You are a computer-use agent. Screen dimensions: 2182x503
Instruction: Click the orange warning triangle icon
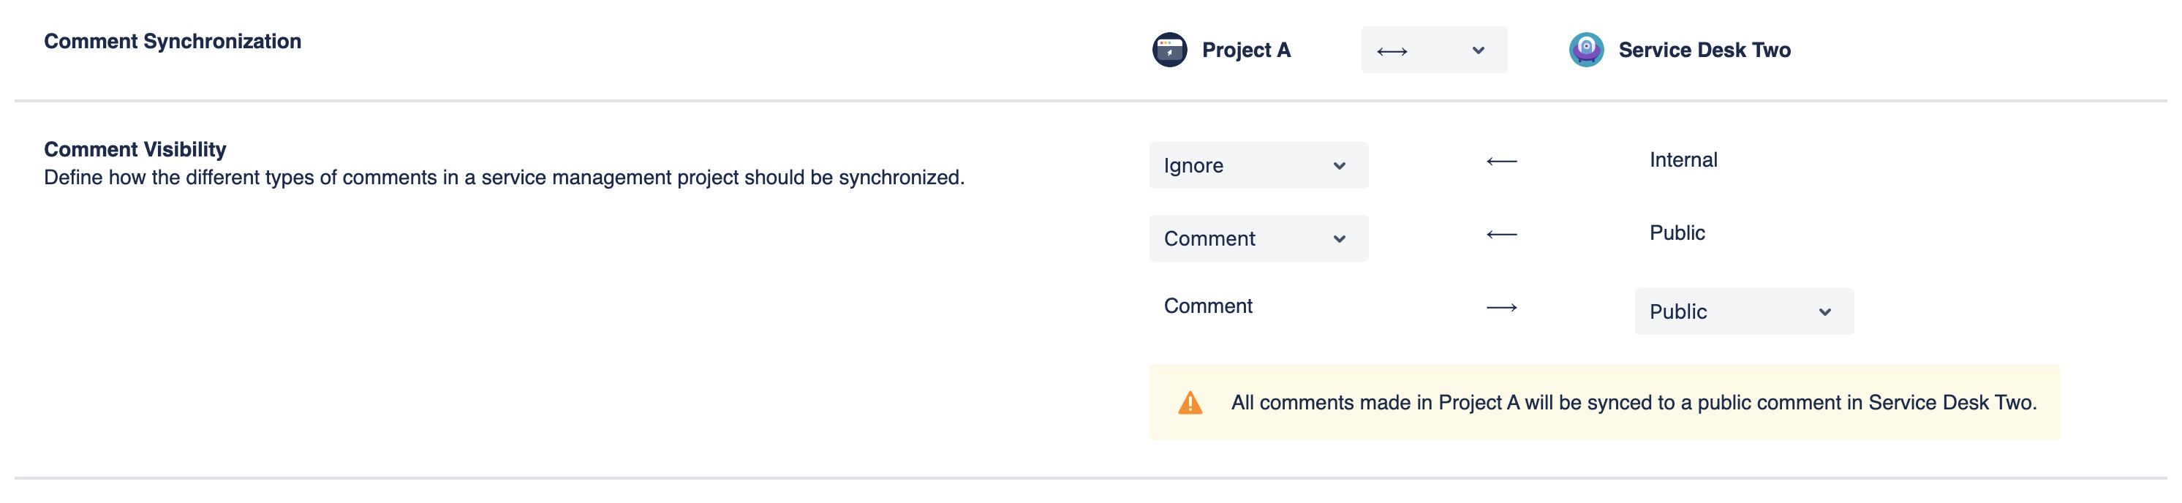(x=1190, y=403)
